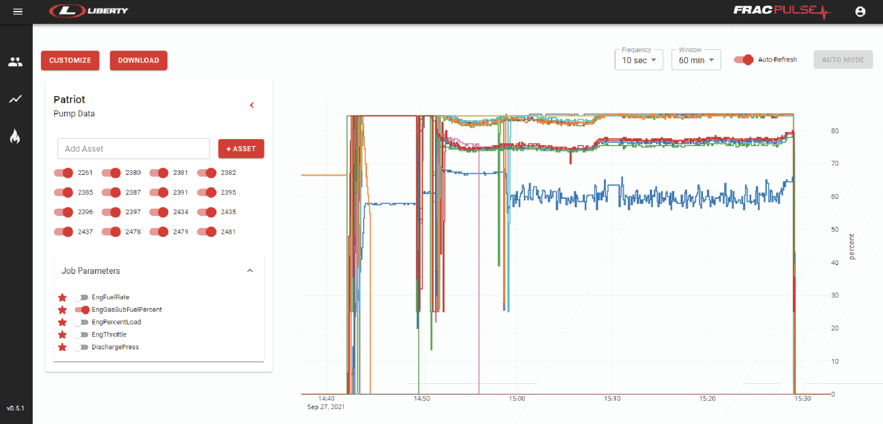This screenshot has height=424, width=883.
Task: Toggle off pump 2385
Action: click(x=64, y=192)
